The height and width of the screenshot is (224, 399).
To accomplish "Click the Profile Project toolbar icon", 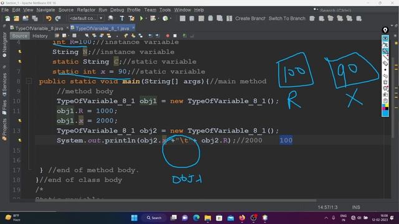I will coord(165,18).
